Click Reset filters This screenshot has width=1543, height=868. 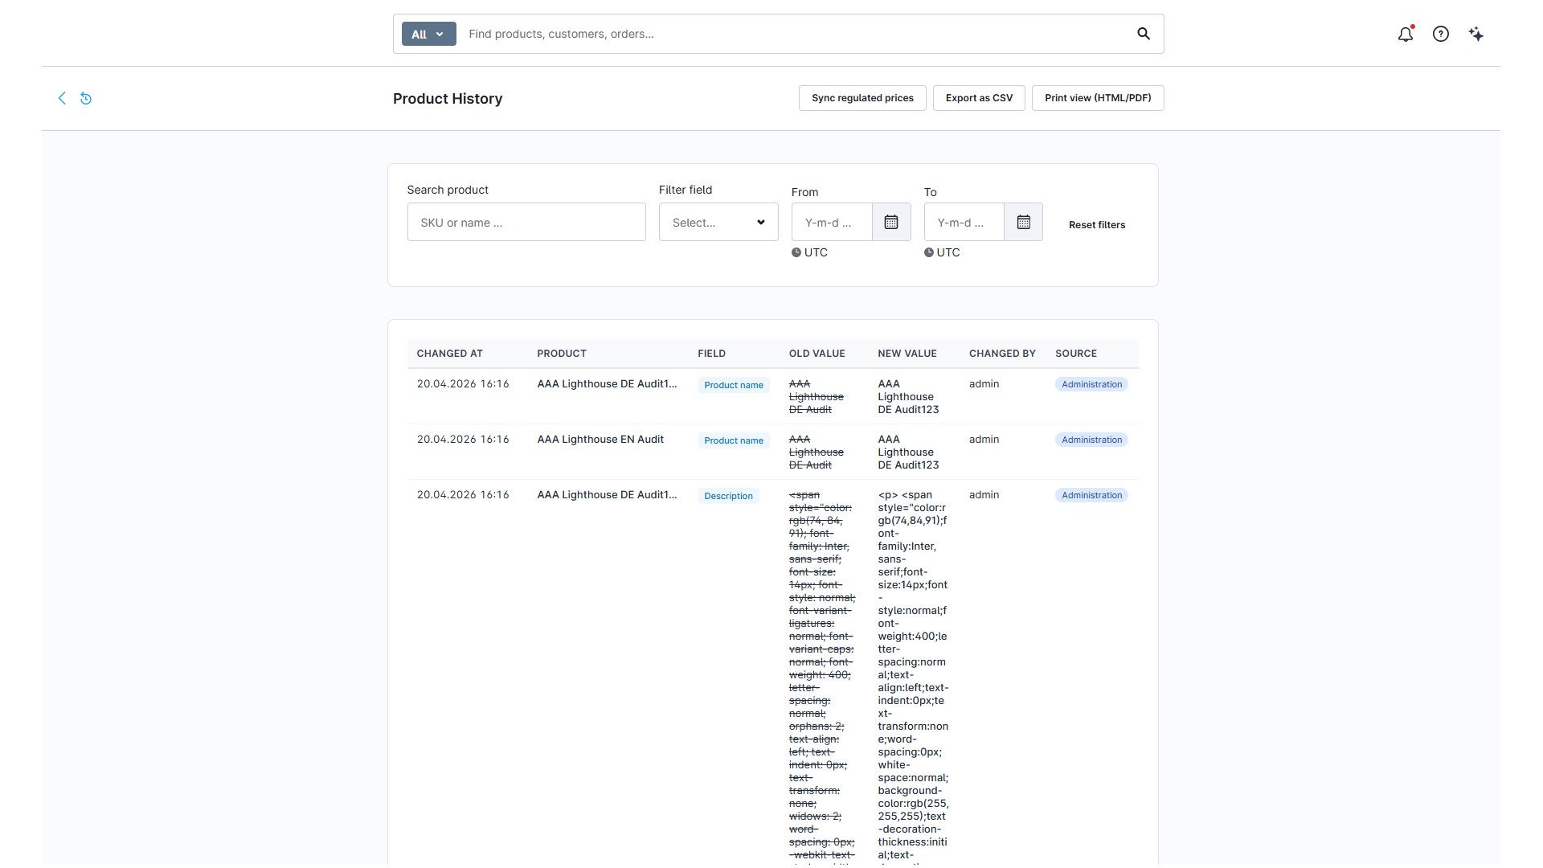pos(1096,225)
